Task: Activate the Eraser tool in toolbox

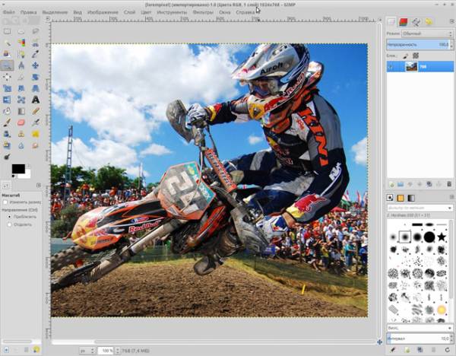Action: pos(21,122)
